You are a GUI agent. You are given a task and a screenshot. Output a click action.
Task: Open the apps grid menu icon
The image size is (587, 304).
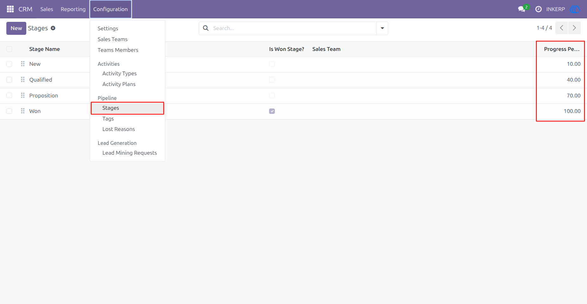click(10, 9)
